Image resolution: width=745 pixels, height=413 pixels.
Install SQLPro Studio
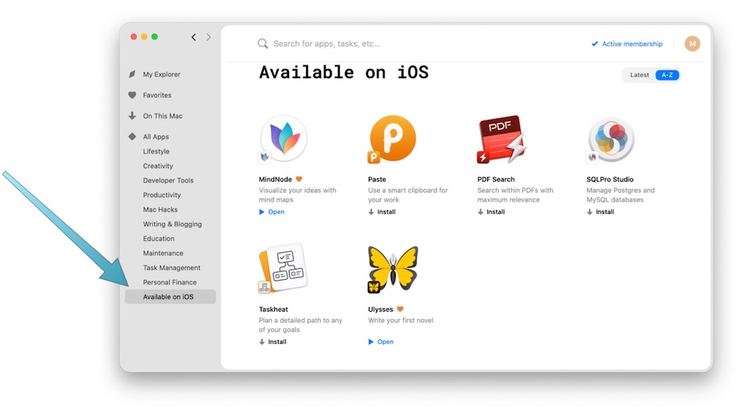(600, 212)
